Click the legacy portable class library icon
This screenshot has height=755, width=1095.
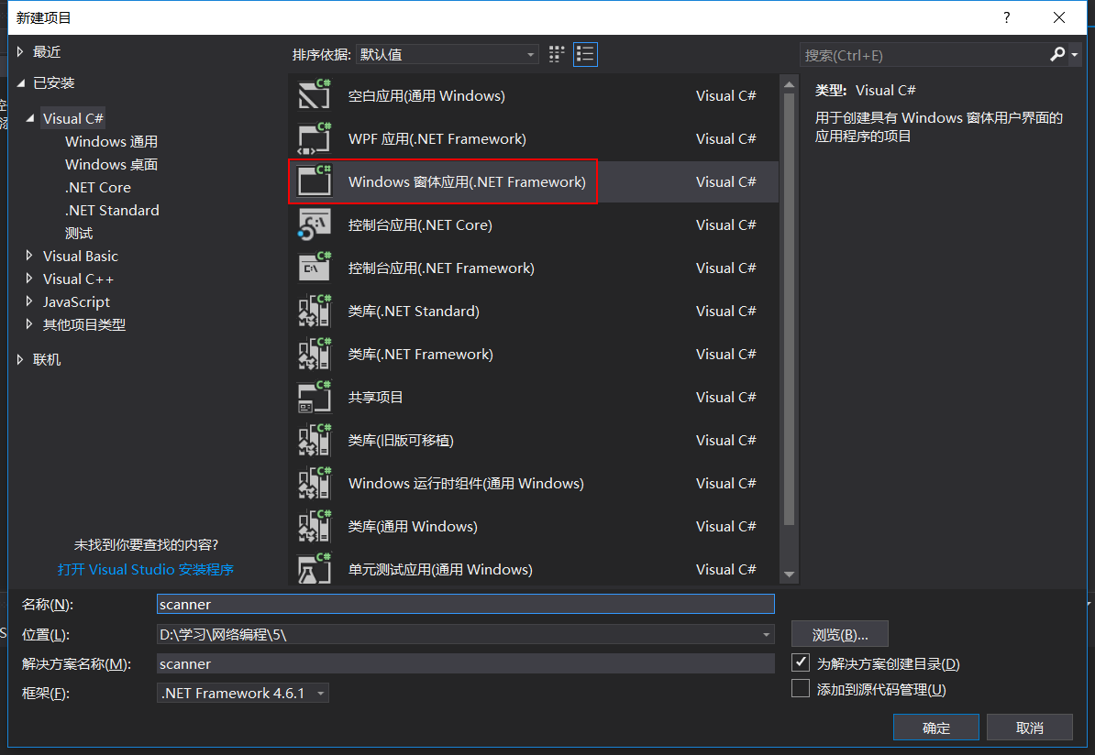pos(315,440)
